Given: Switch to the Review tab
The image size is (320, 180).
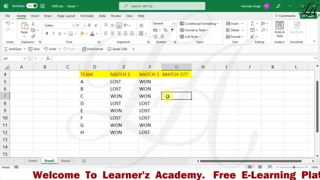Looking at the screenshot, I should 116,15.
